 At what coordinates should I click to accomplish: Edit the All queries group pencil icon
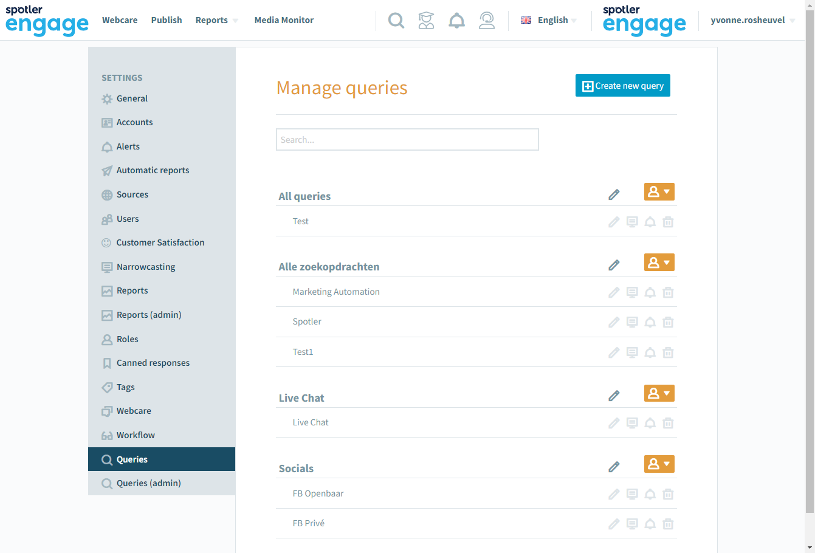tap(614, 194)
